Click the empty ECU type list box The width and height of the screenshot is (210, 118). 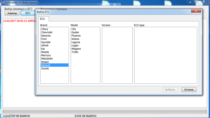(x=166, y=55)
